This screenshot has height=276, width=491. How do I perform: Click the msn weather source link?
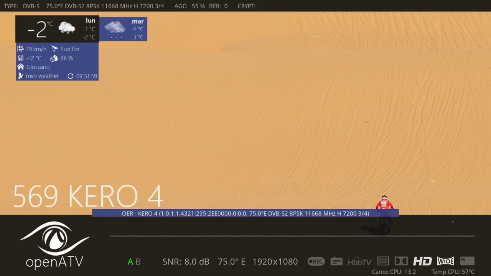click(42, 76)
